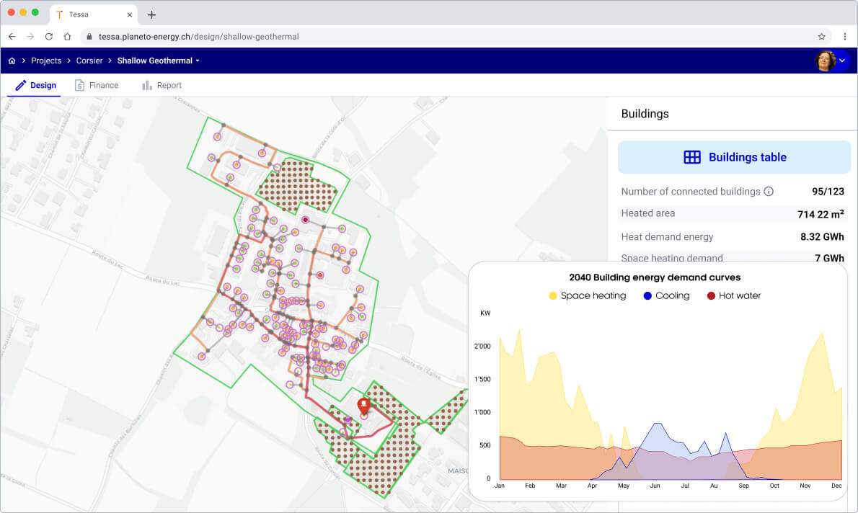Screen dimensions: 858x513
Task: Click the home icon in breadcrumb
Action: [x=12, y=61]
